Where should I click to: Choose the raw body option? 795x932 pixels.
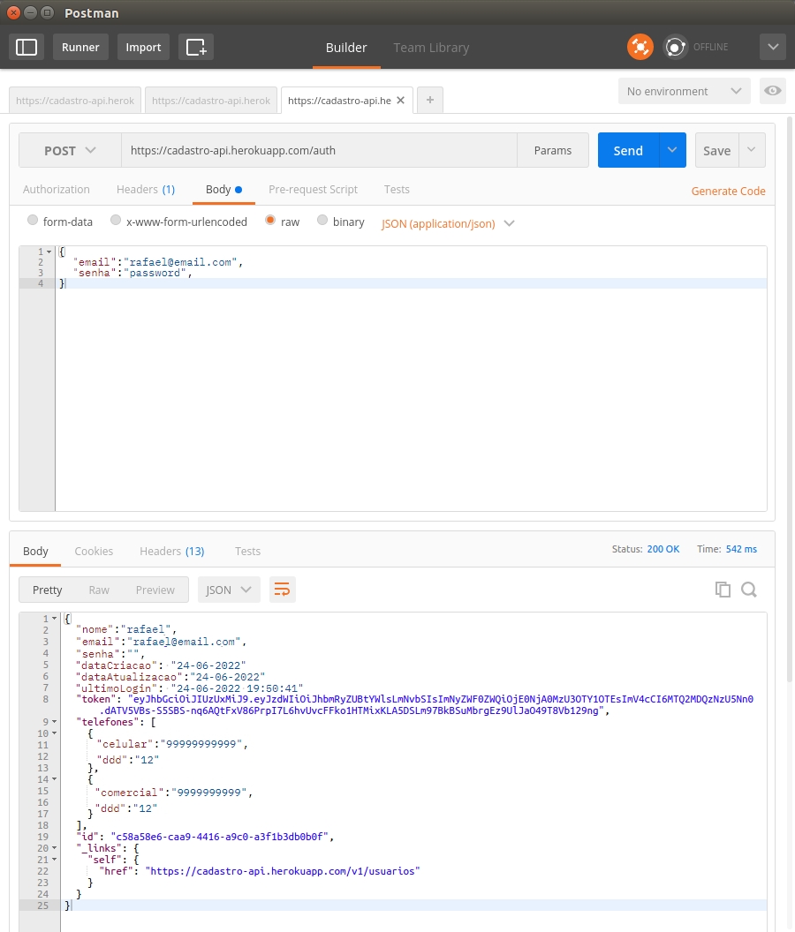[x=270, y=221]
